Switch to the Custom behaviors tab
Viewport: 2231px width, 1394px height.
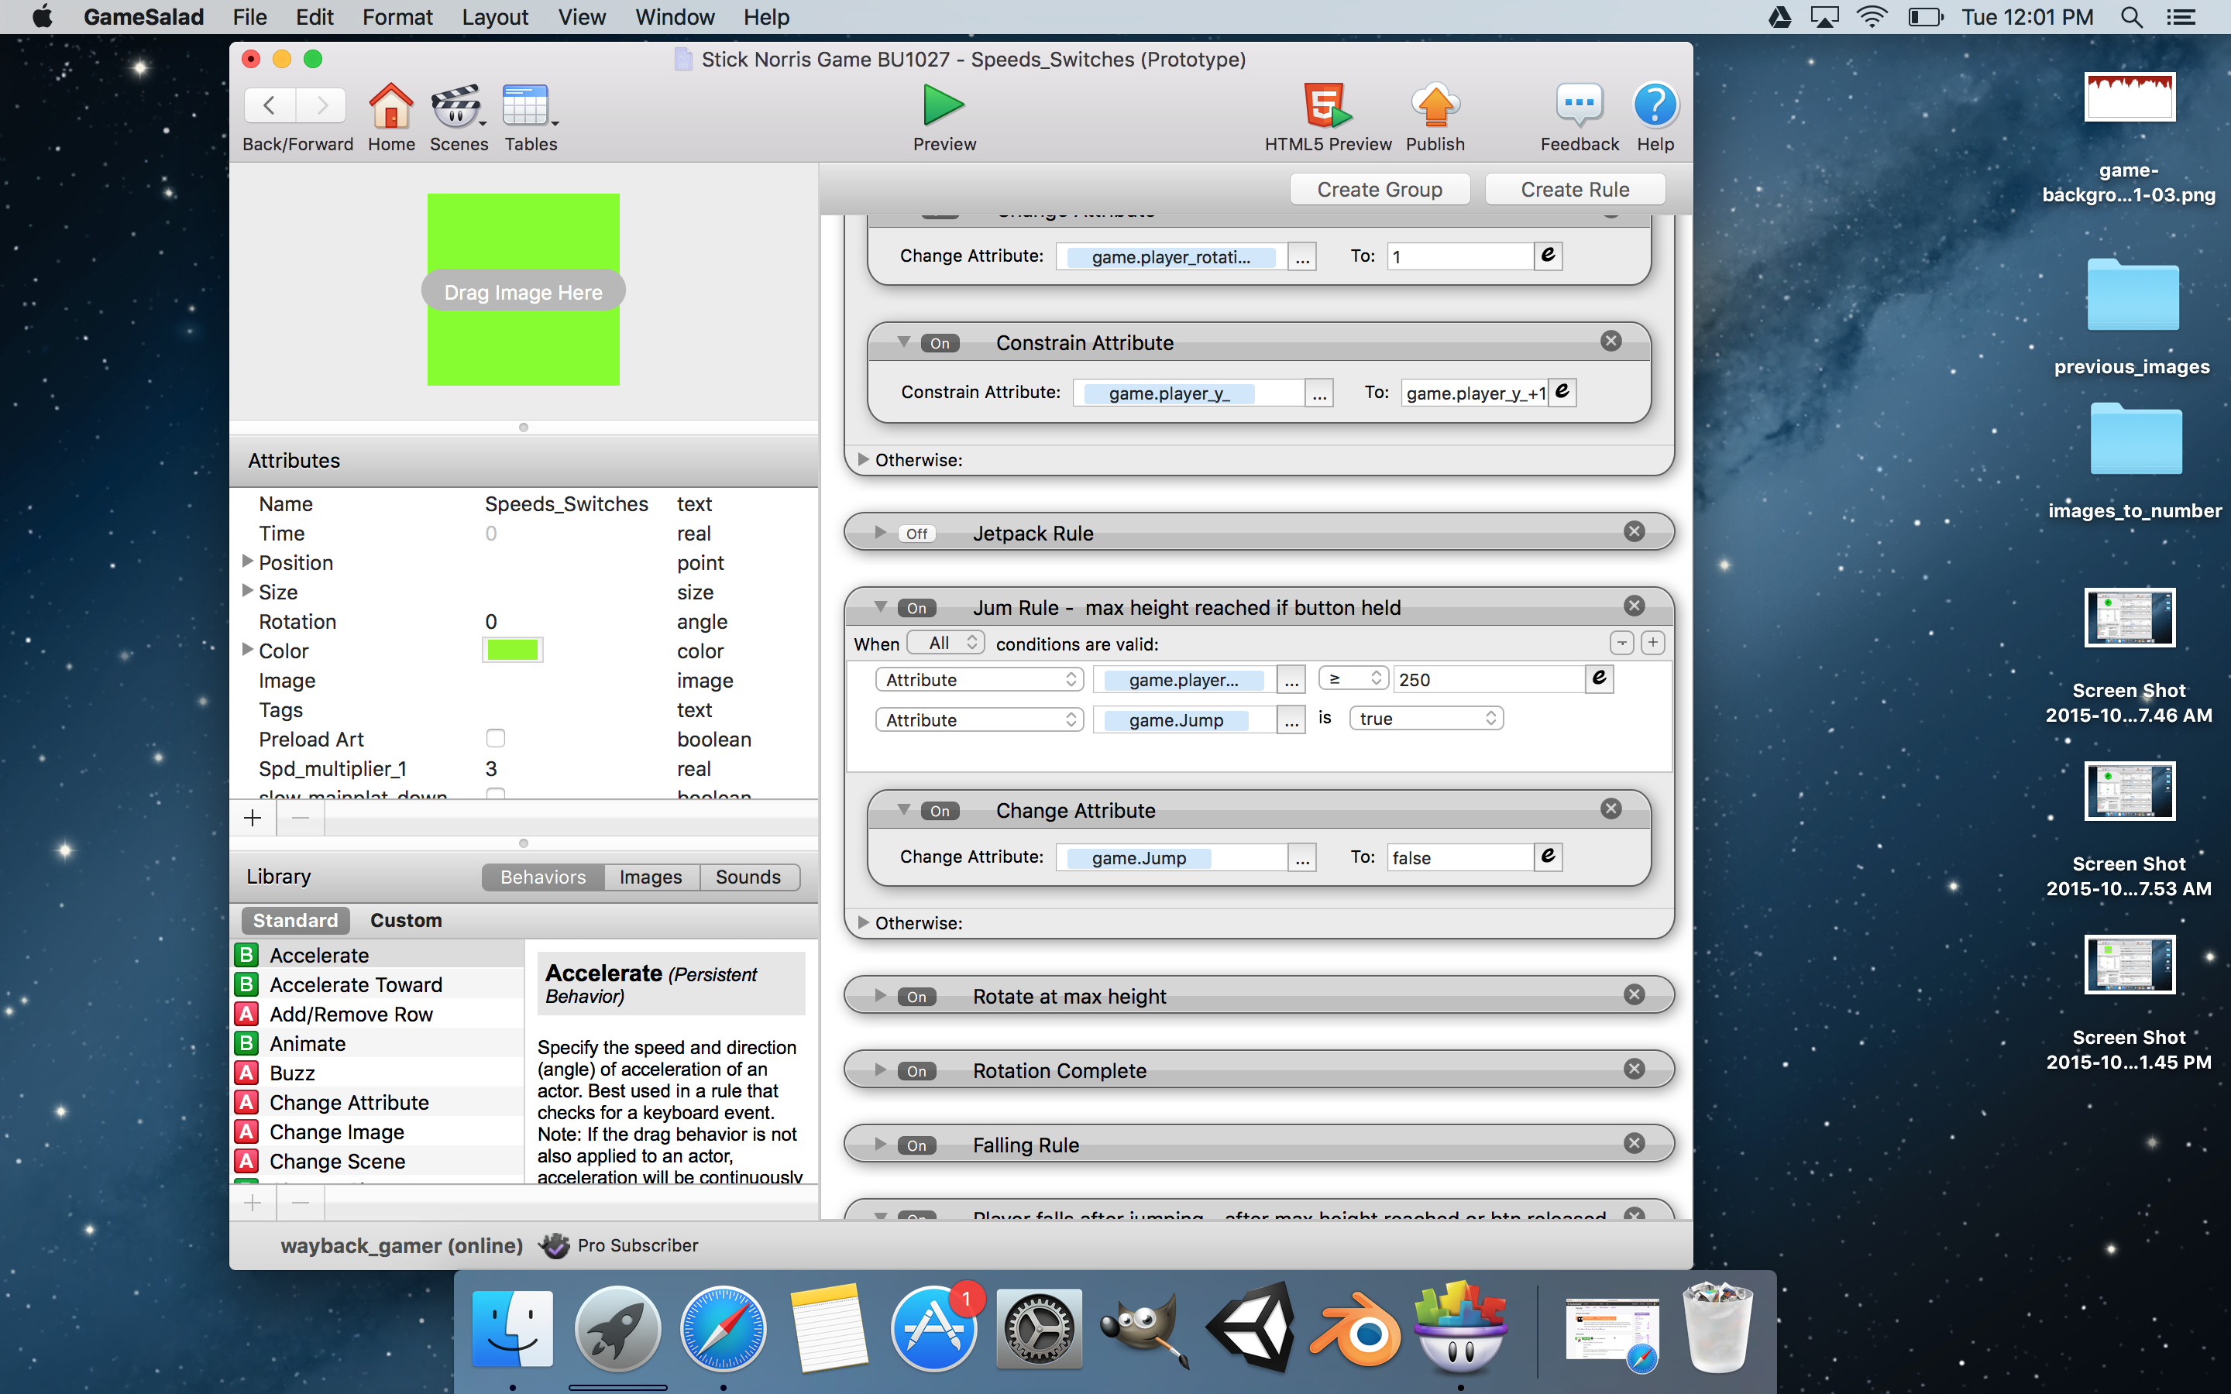click(406, 920)
